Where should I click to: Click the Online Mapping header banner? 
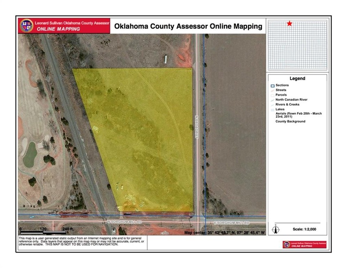pyautogui.click(x=64, y=25)
